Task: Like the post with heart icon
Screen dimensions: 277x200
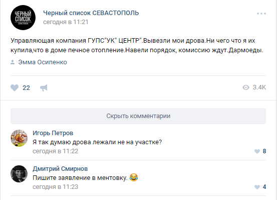Action: 15,87
